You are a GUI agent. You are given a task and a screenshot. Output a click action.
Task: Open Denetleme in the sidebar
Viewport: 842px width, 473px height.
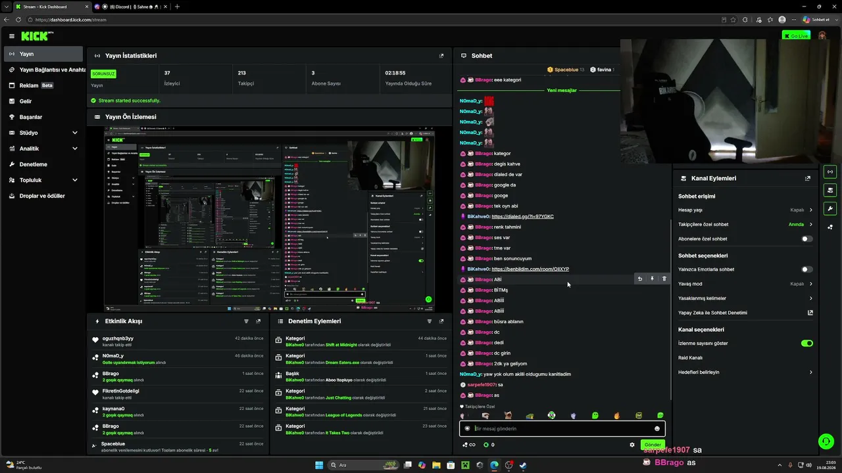point(43,164)
